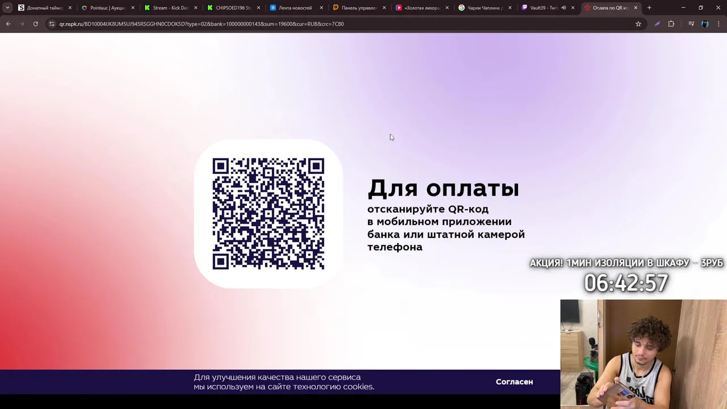Open the Chrome three-dot menu
727x409 pixels.
(x=718, y=24)
